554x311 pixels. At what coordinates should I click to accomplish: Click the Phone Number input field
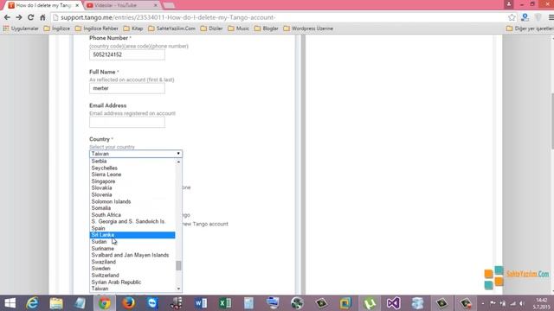(127, 54)
